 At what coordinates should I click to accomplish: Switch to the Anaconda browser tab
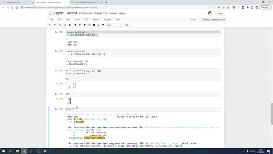86,3
